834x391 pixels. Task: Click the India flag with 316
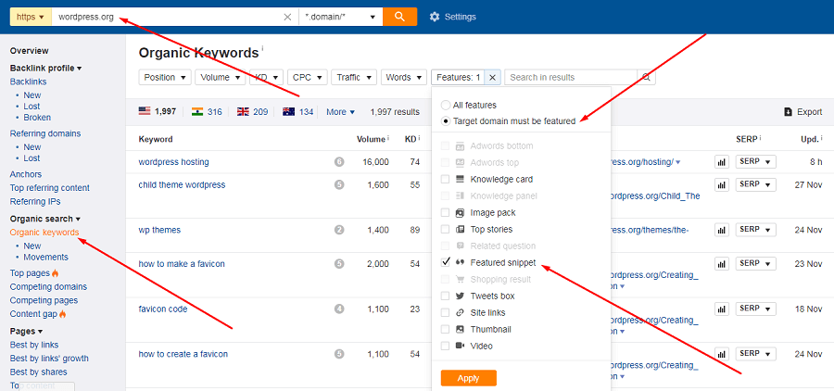pos(197,111)
